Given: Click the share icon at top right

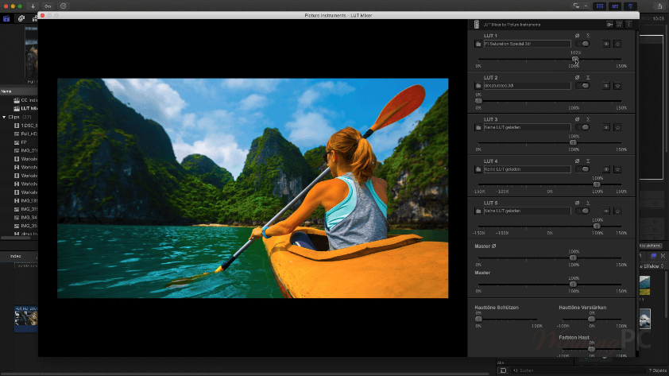Looking at the screenshot, I should click(659, 6).
